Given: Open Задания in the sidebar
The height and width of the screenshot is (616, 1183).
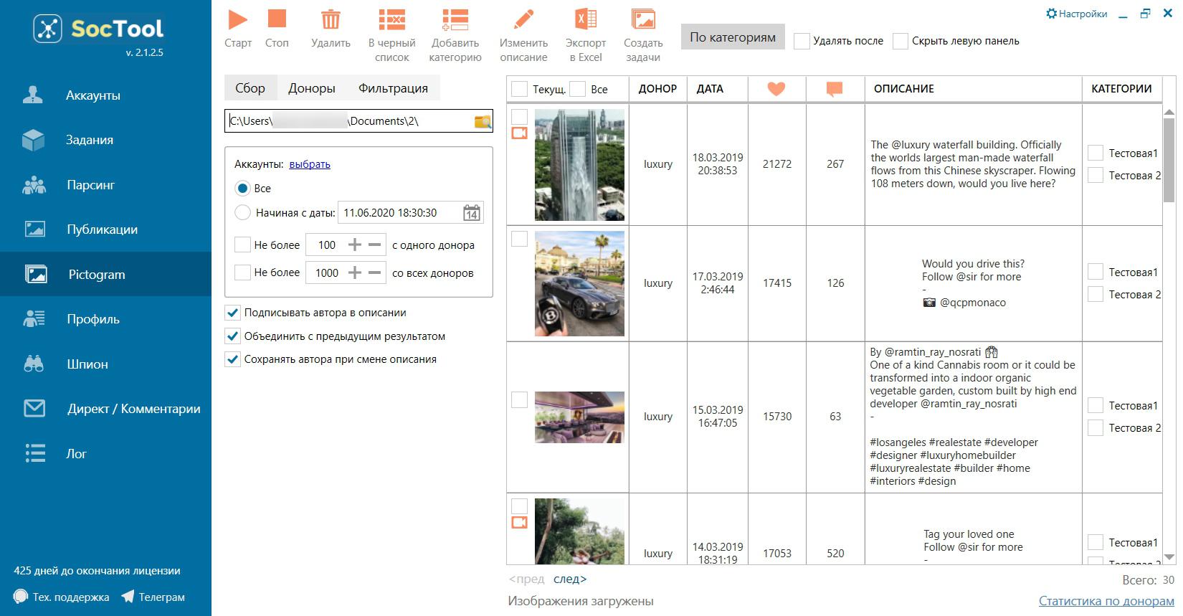Looking at the screenshot, I should pyautogui.click(x=105, y=140).
